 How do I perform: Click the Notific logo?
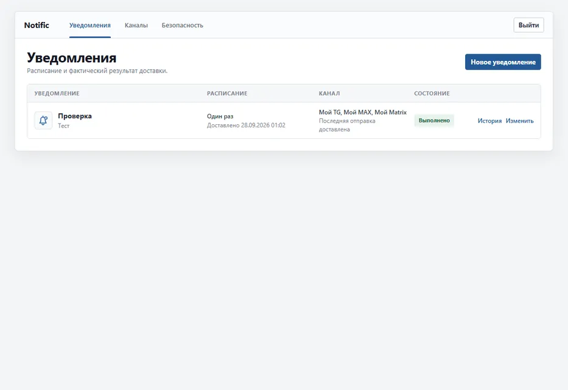pyautogui.click(x=37, y=26)
